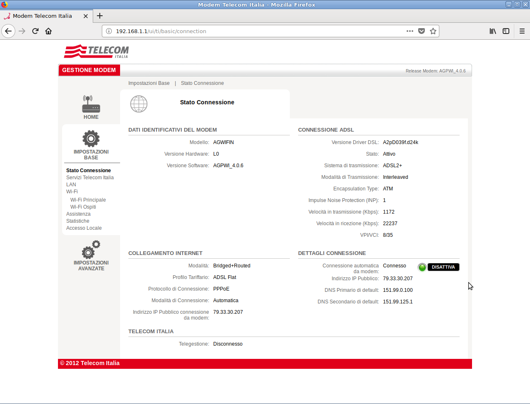The height and width of the screenshot is (404, 530).
Task: Open Servizi Telecom Italia sidebar link
Action: pyautogui.click(x=90, y=178)
